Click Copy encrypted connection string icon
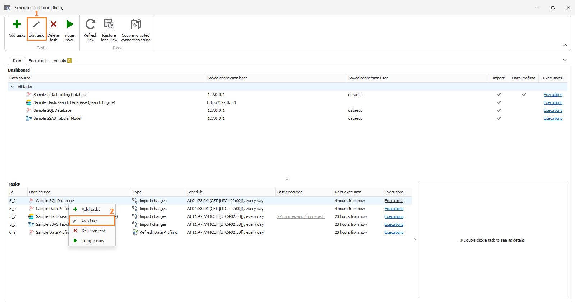The width and height of the screenshot is (575, 306). 136,24
